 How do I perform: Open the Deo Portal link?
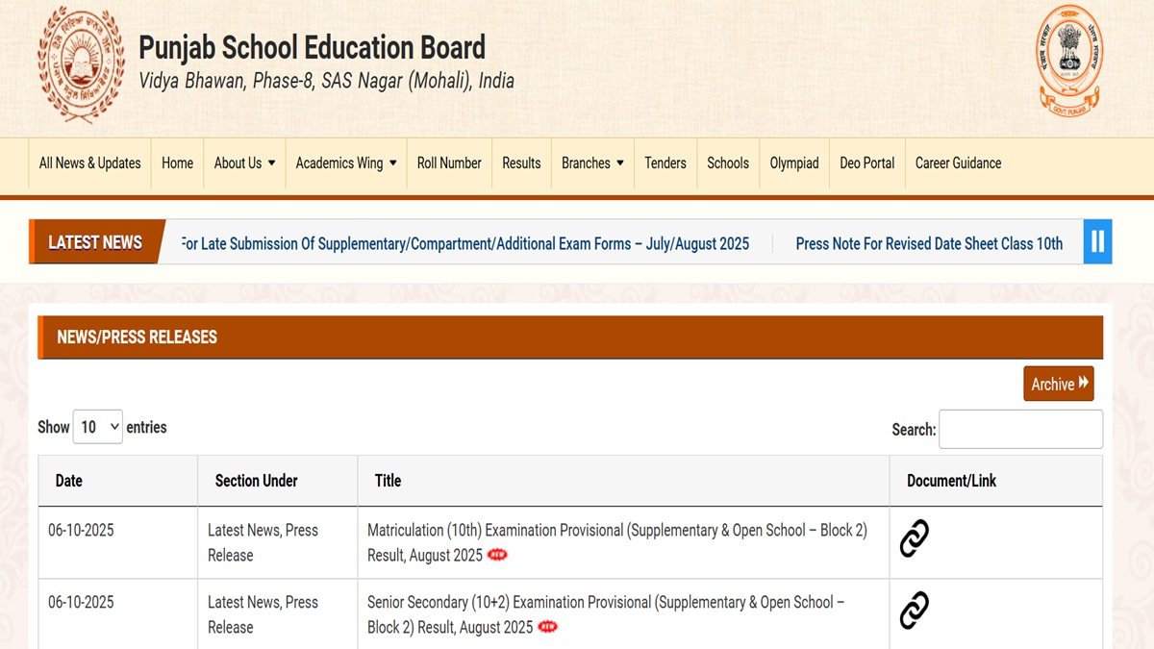pyautogui.click(x=866, y=163)
